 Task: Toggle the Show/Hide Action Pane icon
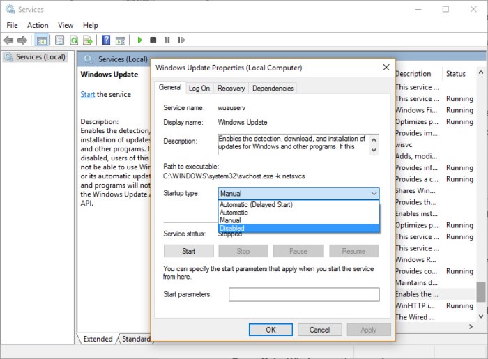[121, 40]
